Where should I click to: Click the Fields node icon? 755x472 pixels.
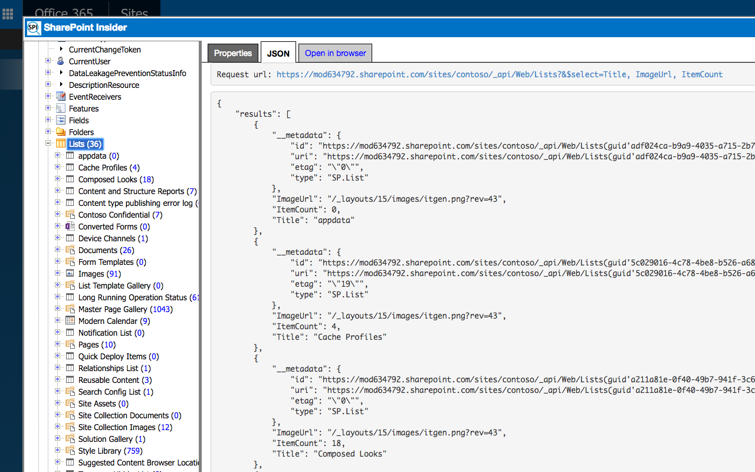[x=60, y=120]
